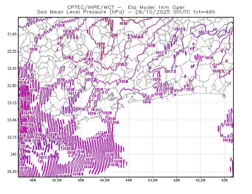
Task: Click the 'Eta Model 1km Oper' title text
Action: (156, 7)
